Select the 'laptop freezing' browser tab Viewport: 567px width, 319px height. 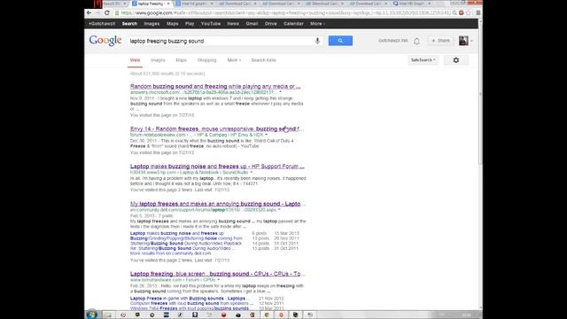pyautogui.click(x=150, y=4)
